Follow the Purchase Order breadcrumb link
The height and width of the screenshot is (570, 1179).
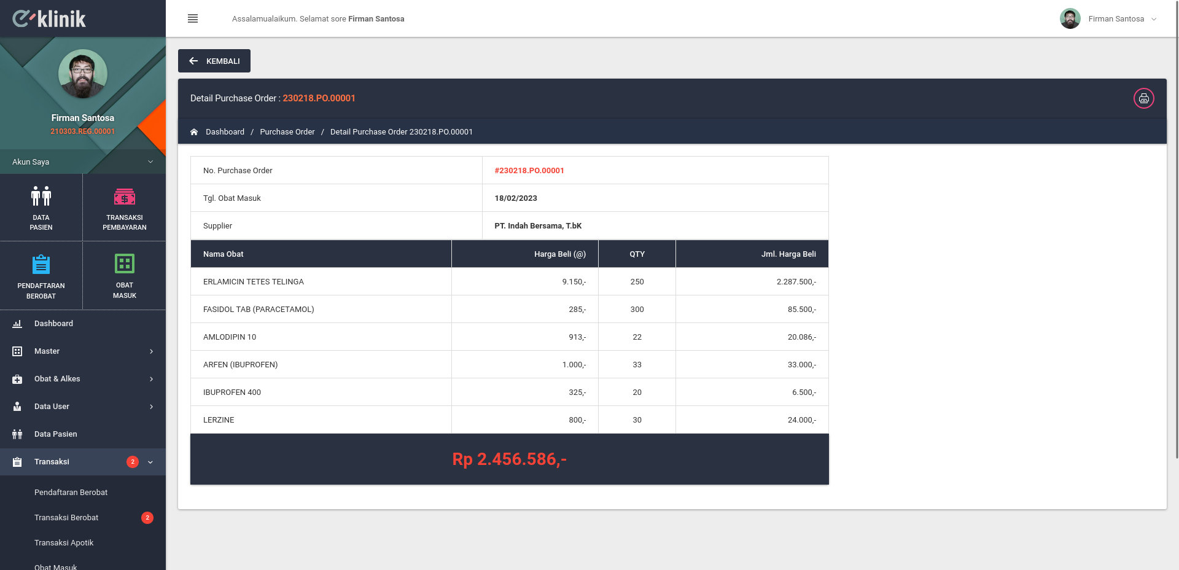[x=287, y=132]
